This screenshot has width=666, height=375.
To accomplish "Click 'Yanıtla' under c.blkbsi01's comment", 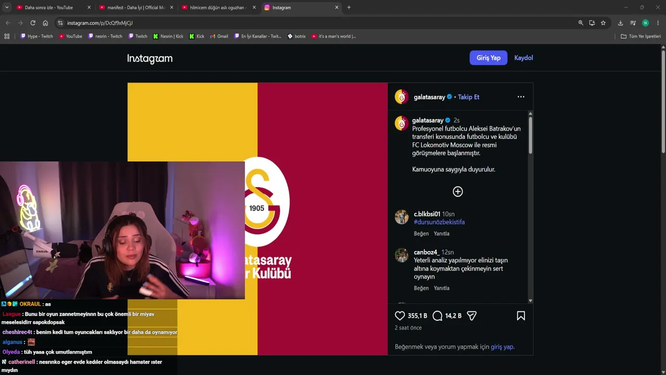I will [442, 234].
